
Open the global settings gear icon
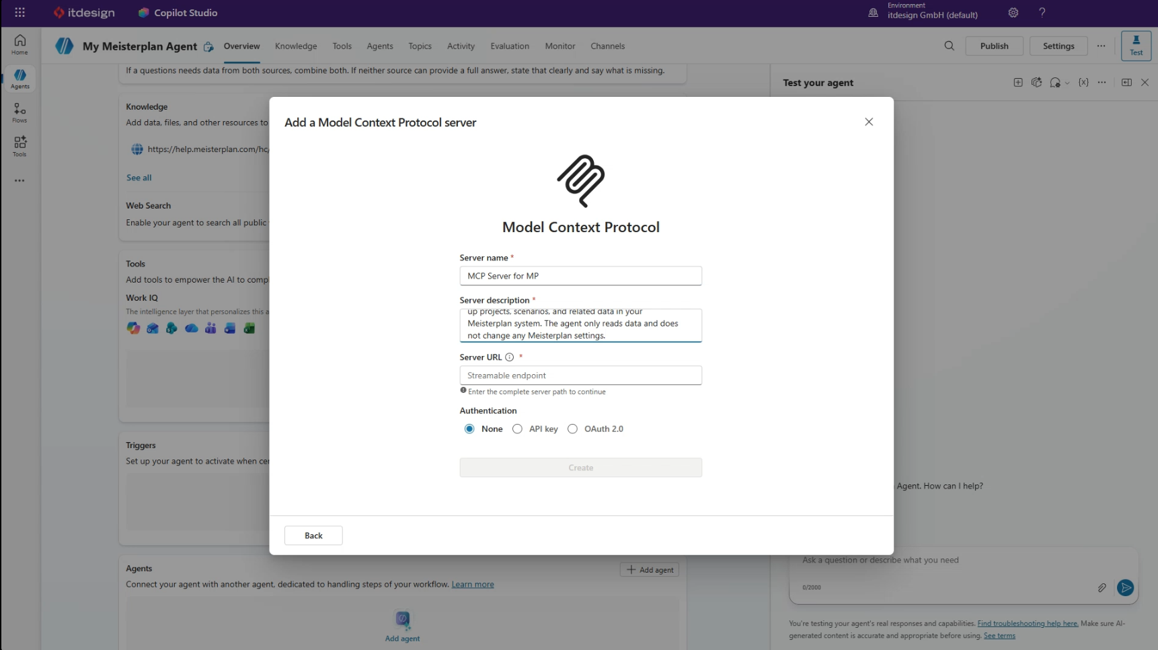click(x=1013, y=13)
